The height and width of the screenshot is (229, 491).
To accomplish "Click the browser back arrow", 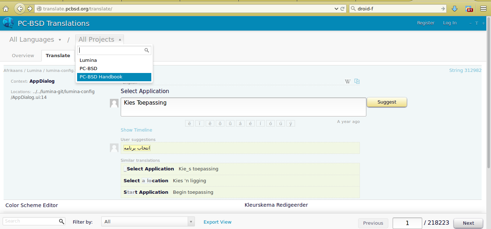I will [x=20, y=8].
